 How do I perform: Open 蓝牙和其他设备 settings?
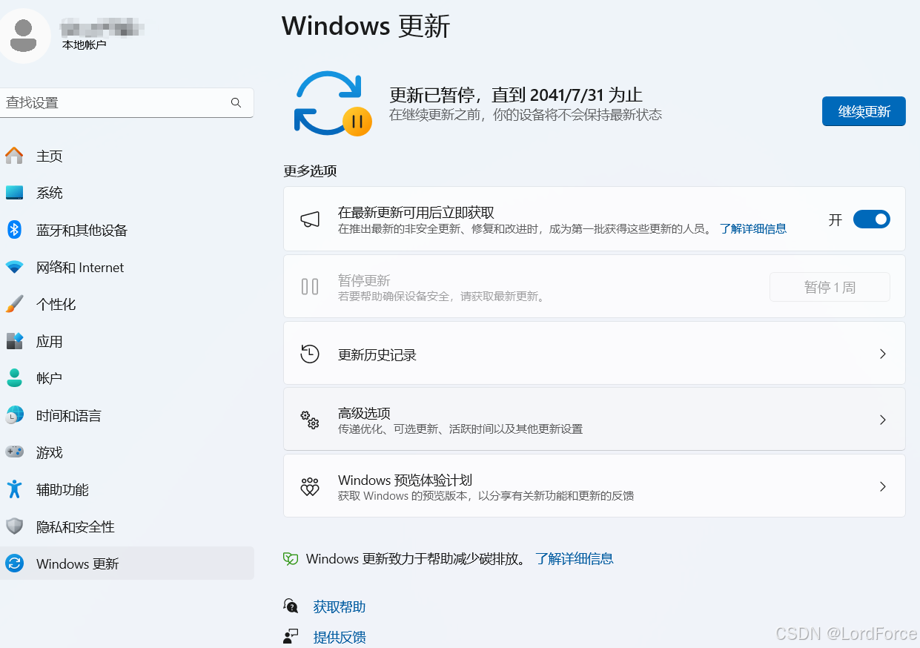[127, 230]
